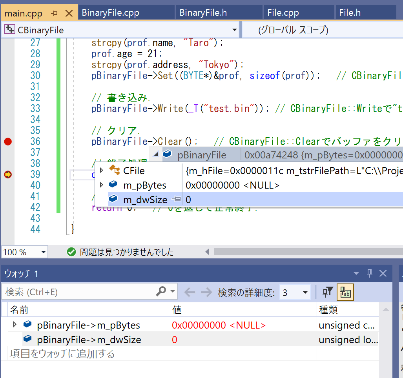Click the unsigned lo... type cell

coord(348,340)
